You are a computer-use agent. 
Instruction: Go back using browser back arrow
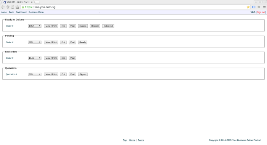tap(3, 7)
